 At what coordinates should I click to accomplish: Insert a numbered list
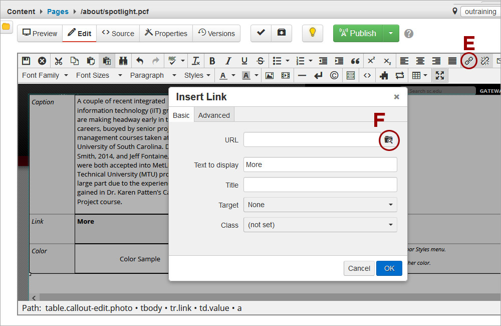(300, 61)
